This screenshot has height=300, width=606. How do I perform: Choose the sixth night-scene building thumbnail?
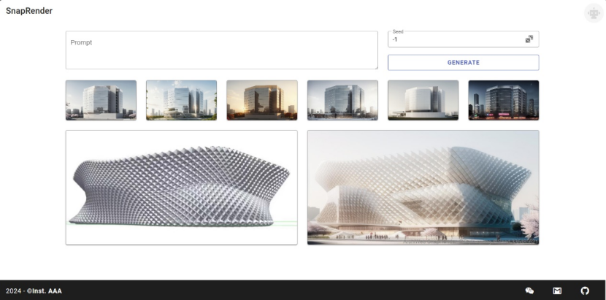tap(503, 100)
